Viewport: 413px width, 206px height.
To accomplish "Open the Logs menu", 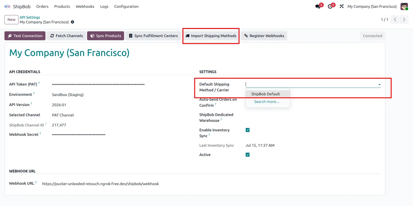I will pos(104,6).
